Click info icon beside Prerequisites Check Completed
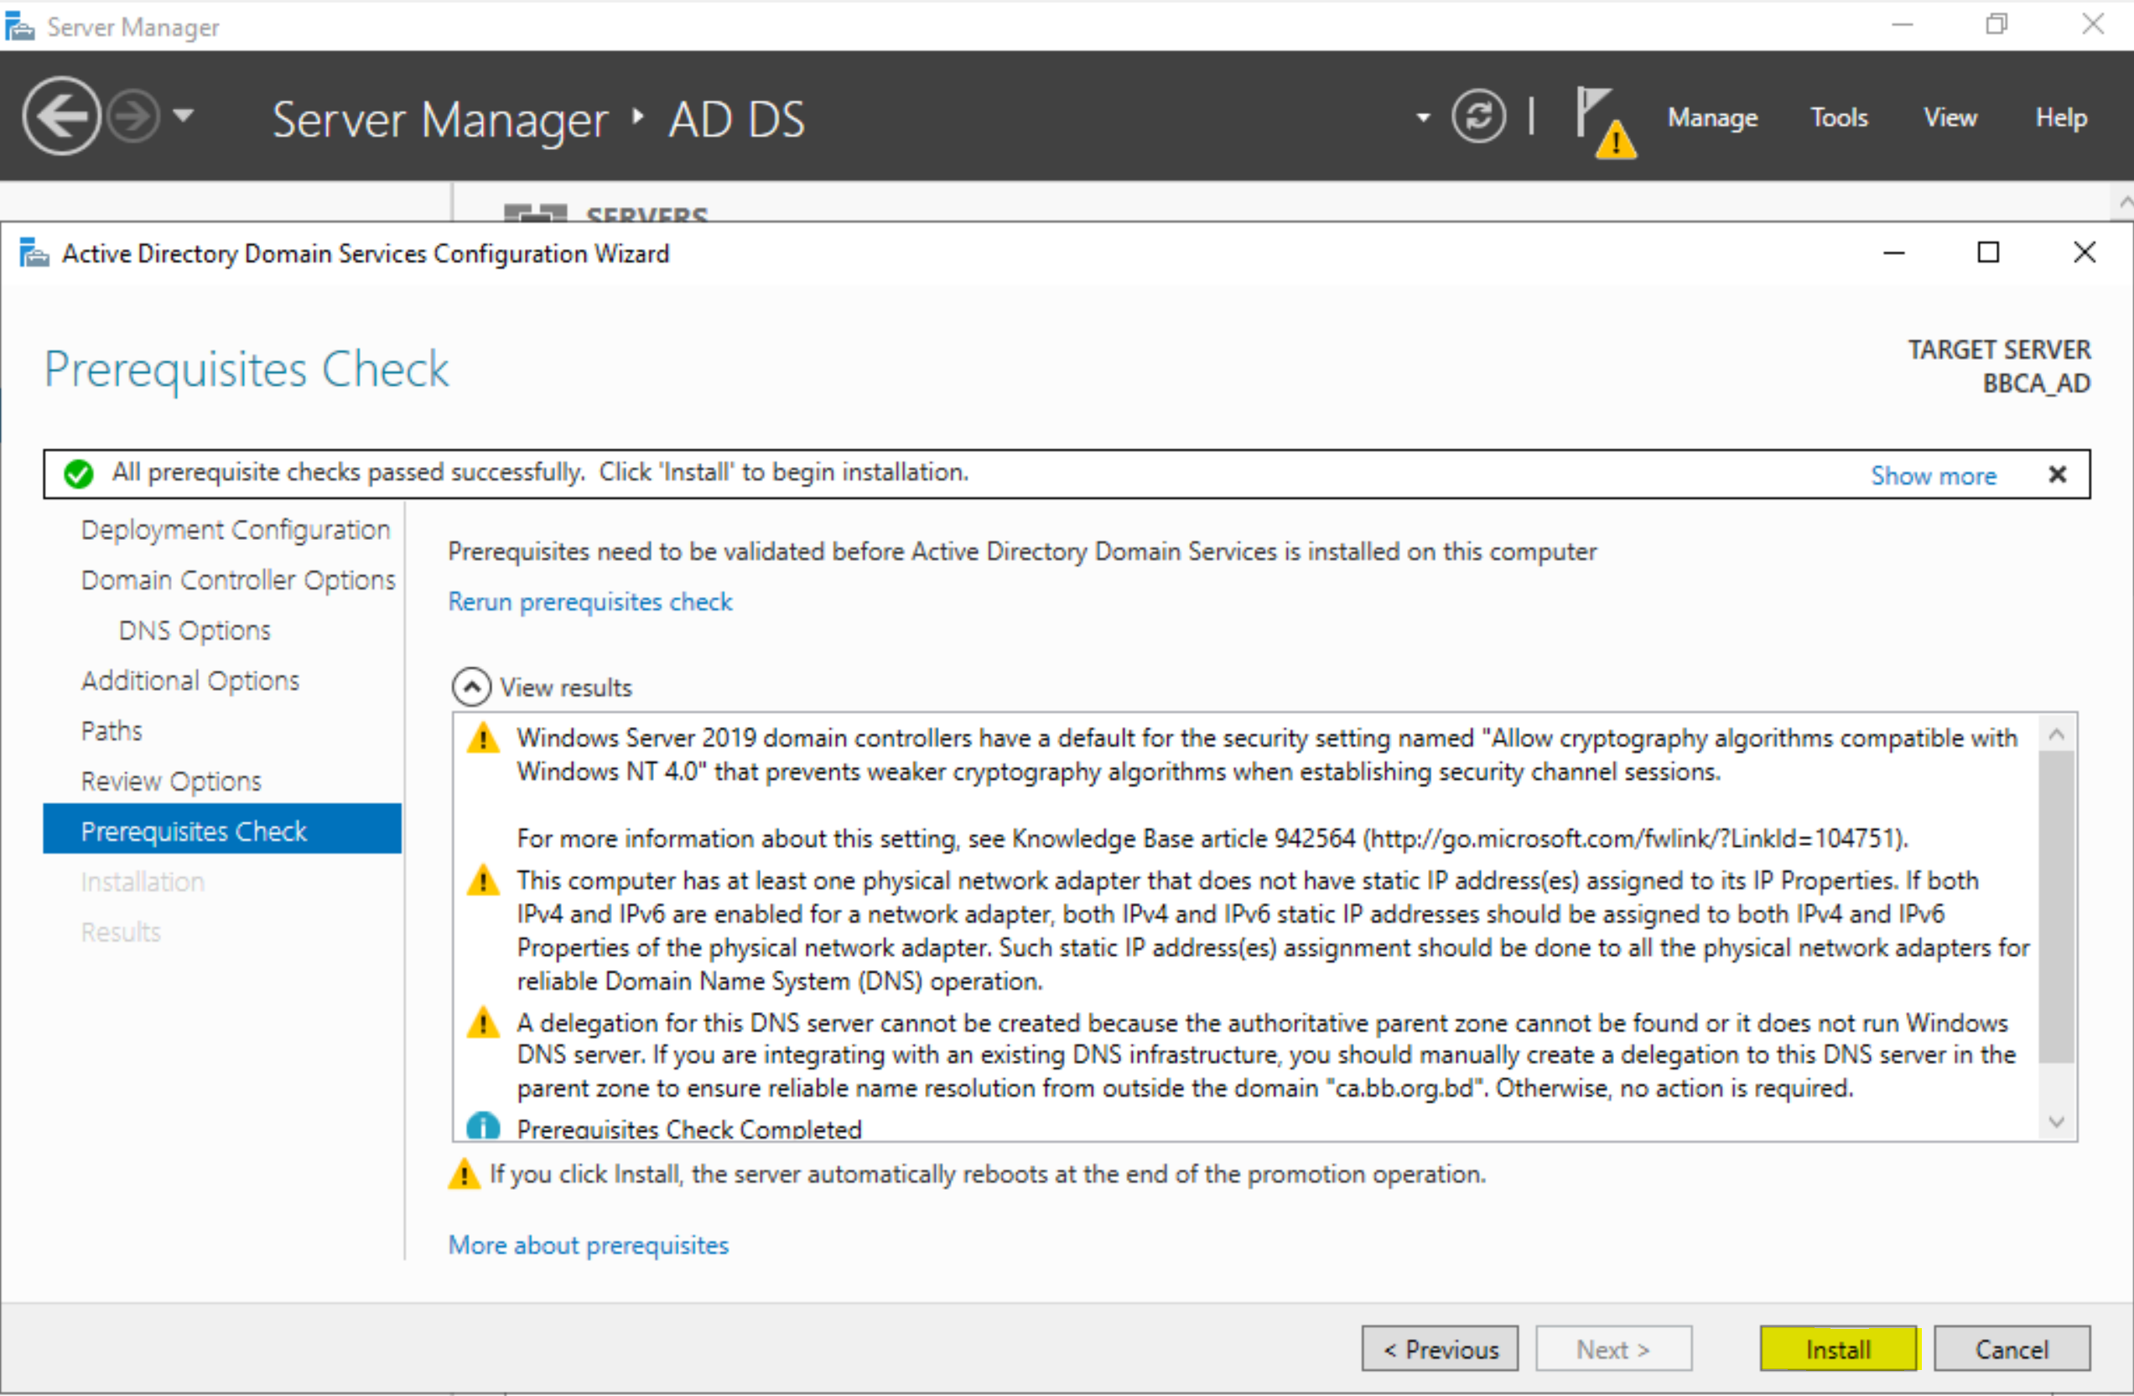Screen dimensions: 2134x1396 483,1126
